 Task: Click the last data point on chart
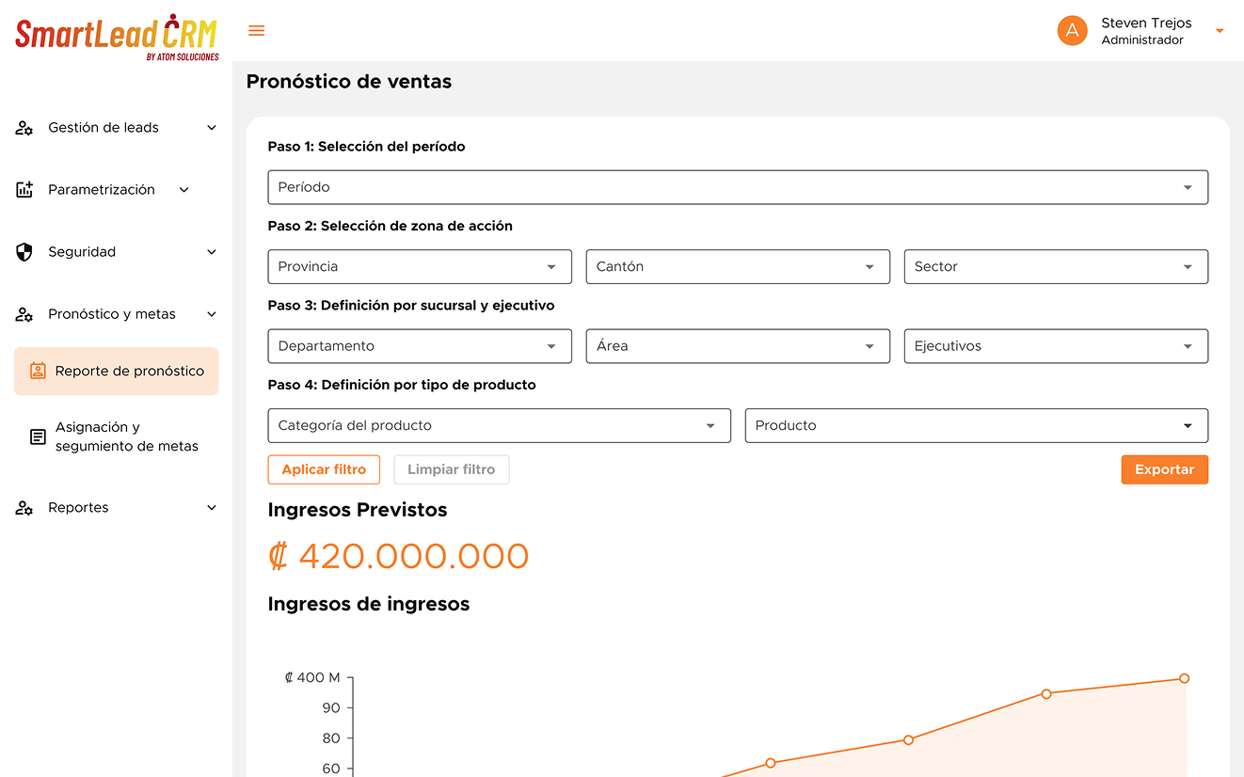point(1184,678)
